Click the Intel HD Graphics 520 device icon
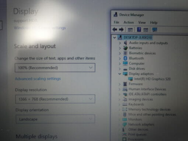188x141 pixels. click(x=130, y=79)
